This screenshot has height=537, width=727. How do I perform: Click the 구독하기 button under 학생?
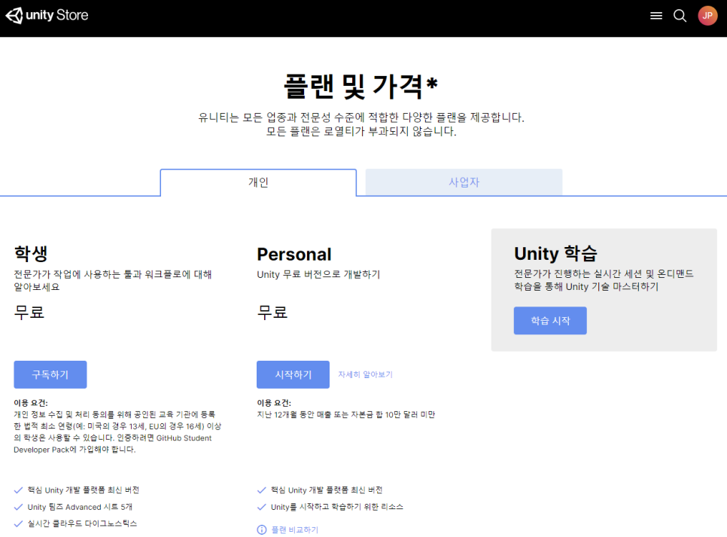[x=50, y=374]
